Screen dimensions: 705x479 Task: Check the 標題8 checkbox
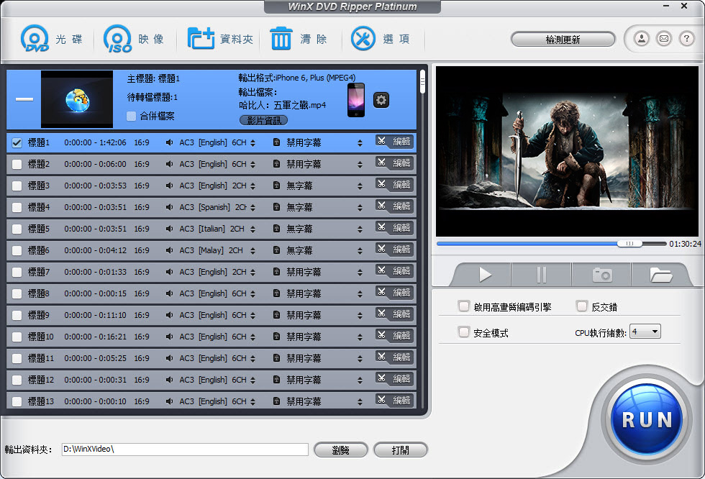17,294
